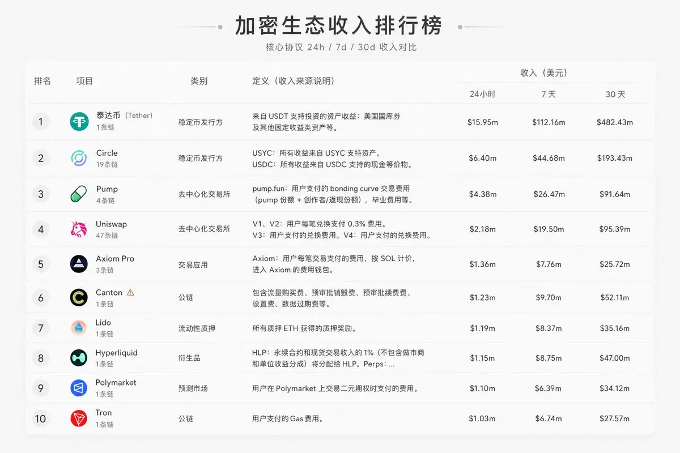680x453 pixels.
Task: Click Circle's 19条链 chain count
Action: coord(107,164)
